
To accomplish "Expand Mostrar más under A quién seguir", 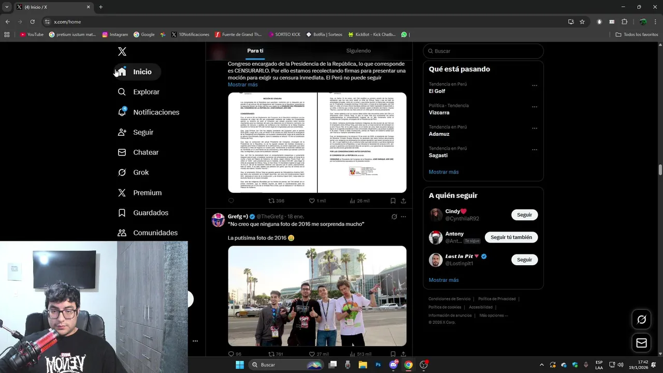I will [x=443, y=280].
